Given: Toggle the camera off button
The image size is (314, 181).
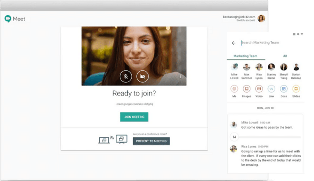Looking at the screenshot, I should (x=143, y=76).
